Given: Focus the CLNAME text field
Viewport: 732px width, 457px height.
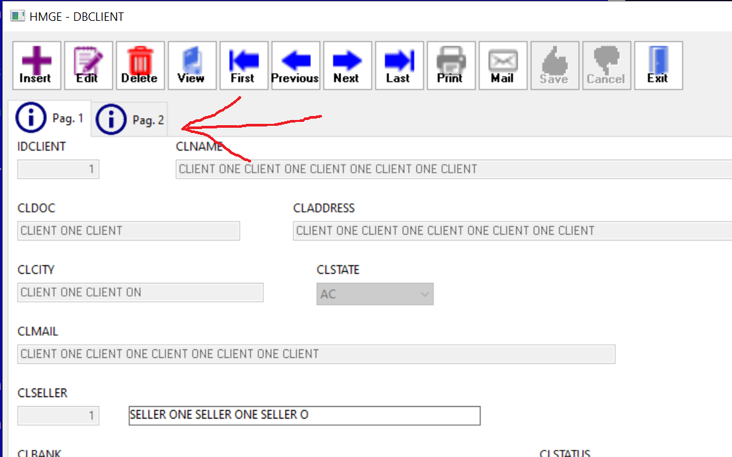Looking at the screenshot, I should [454, 169].
